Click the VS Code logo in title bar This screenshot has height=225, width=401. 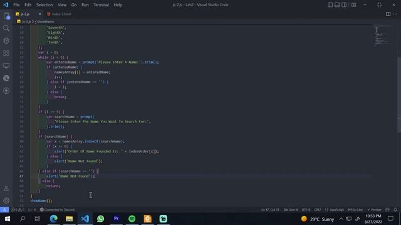[6, 4]
